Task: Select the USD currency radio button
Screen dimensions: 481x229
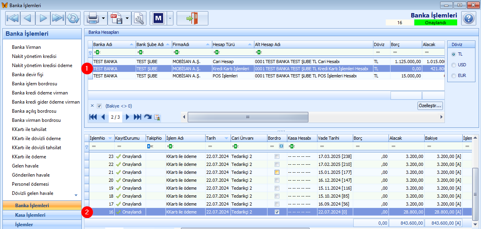Action: click(454, 65)
